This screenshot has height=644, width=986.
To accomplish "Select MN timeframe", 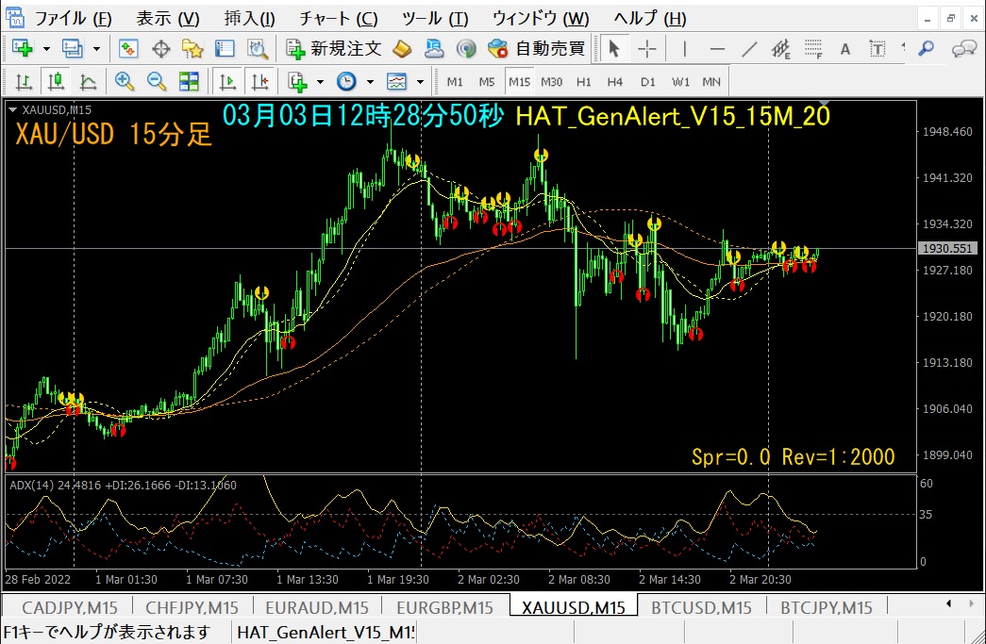I will pyautogui.click(x=711, y=82).
